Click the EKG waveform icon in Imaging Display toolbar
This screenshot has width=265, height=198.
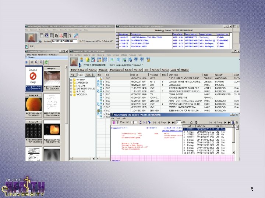point(61,35)
